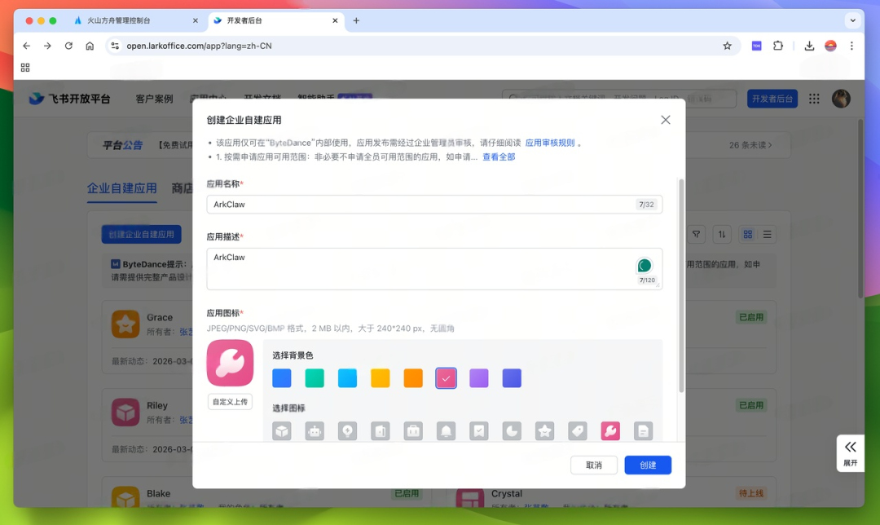
Task: Click the browser back arrow
Action: 26,46
